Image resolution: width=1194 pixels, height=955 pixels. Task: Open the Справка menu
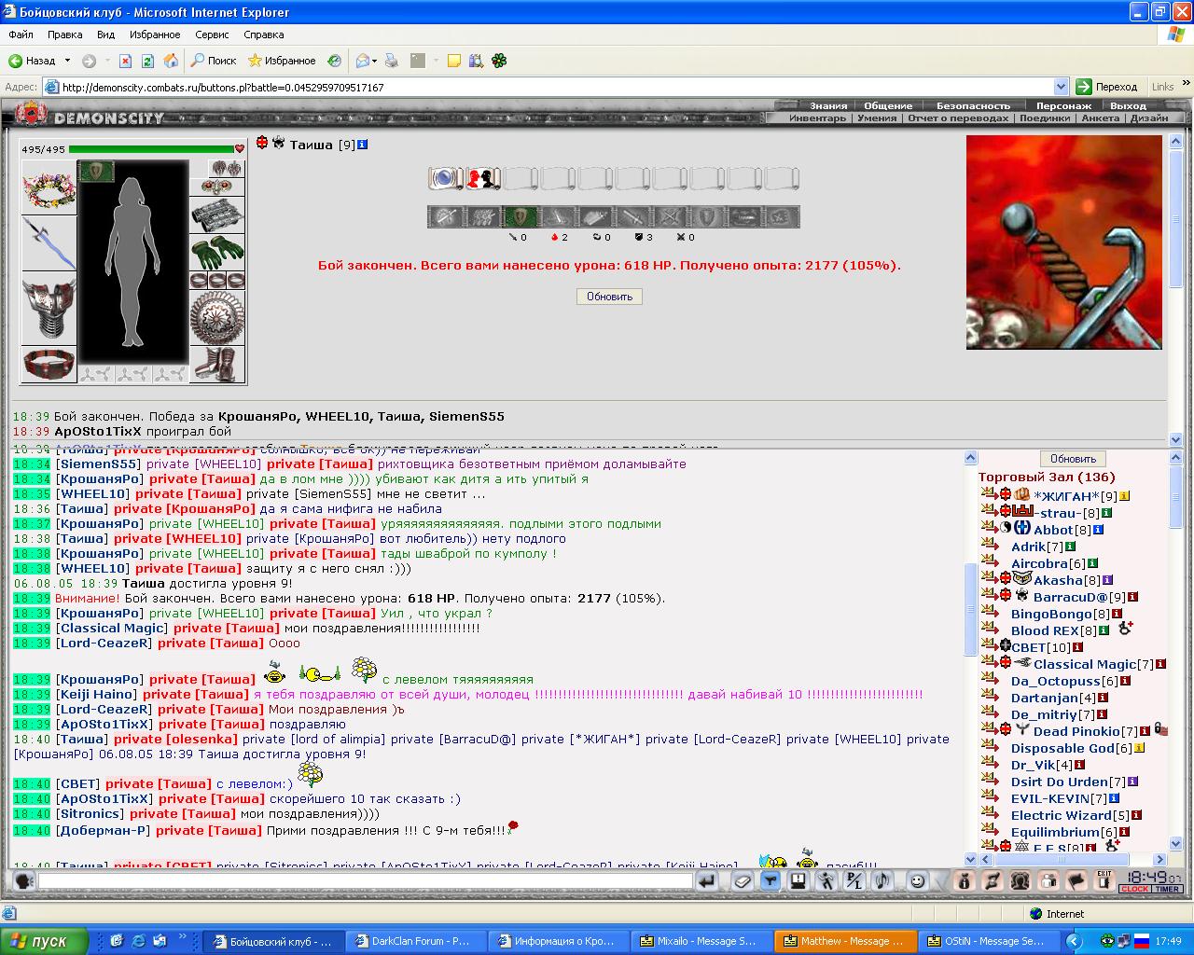point(263,35)
